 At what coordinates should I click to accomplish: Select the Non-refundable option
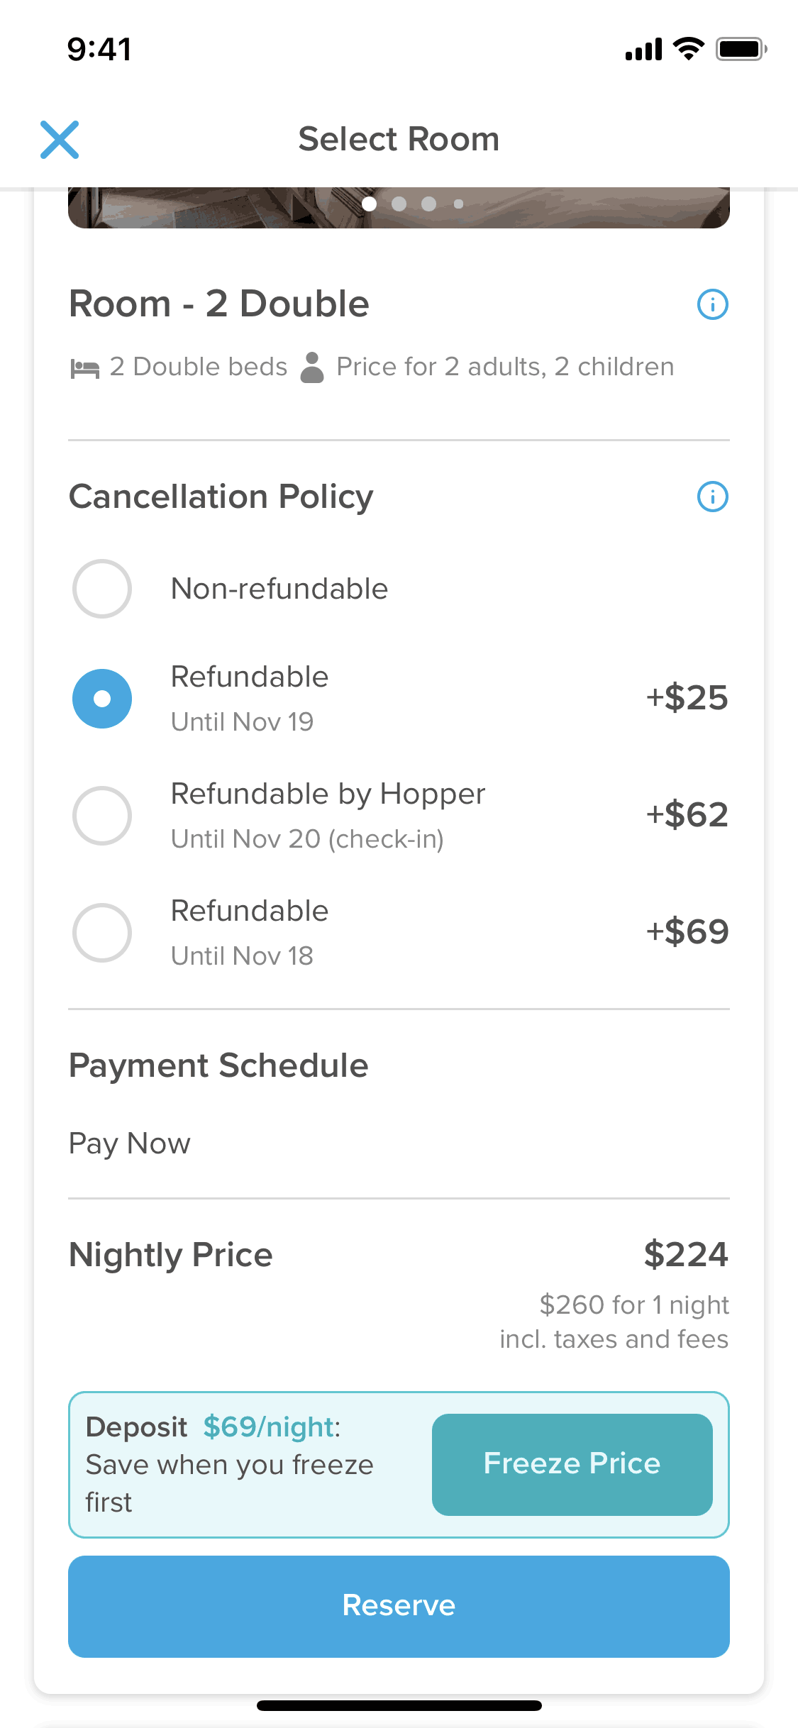(102, 589)
